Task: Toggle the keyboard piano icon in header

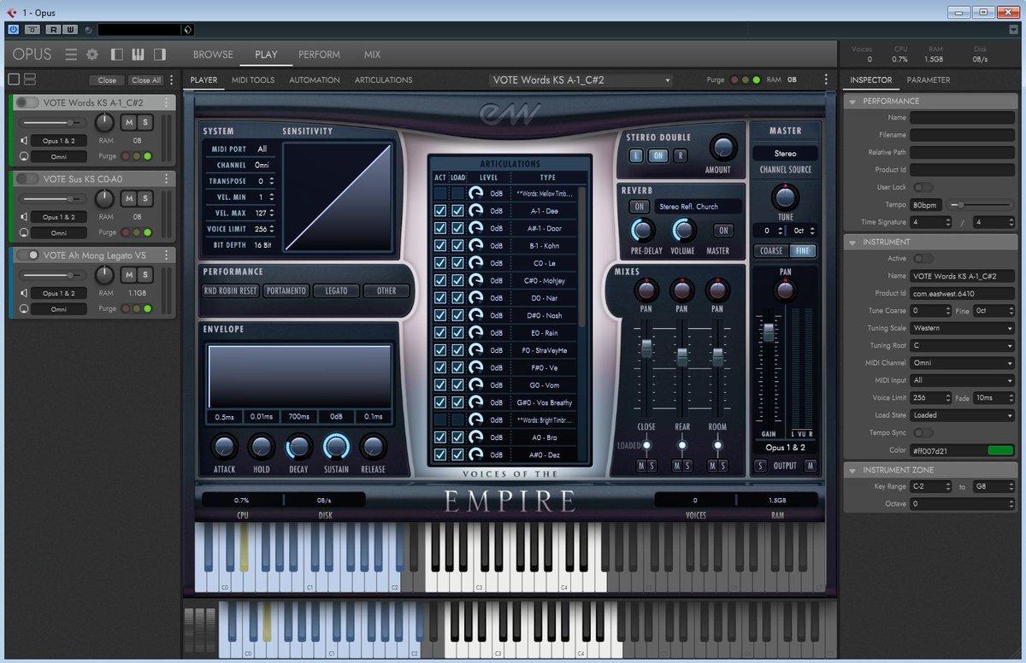Action: point(138,55)
